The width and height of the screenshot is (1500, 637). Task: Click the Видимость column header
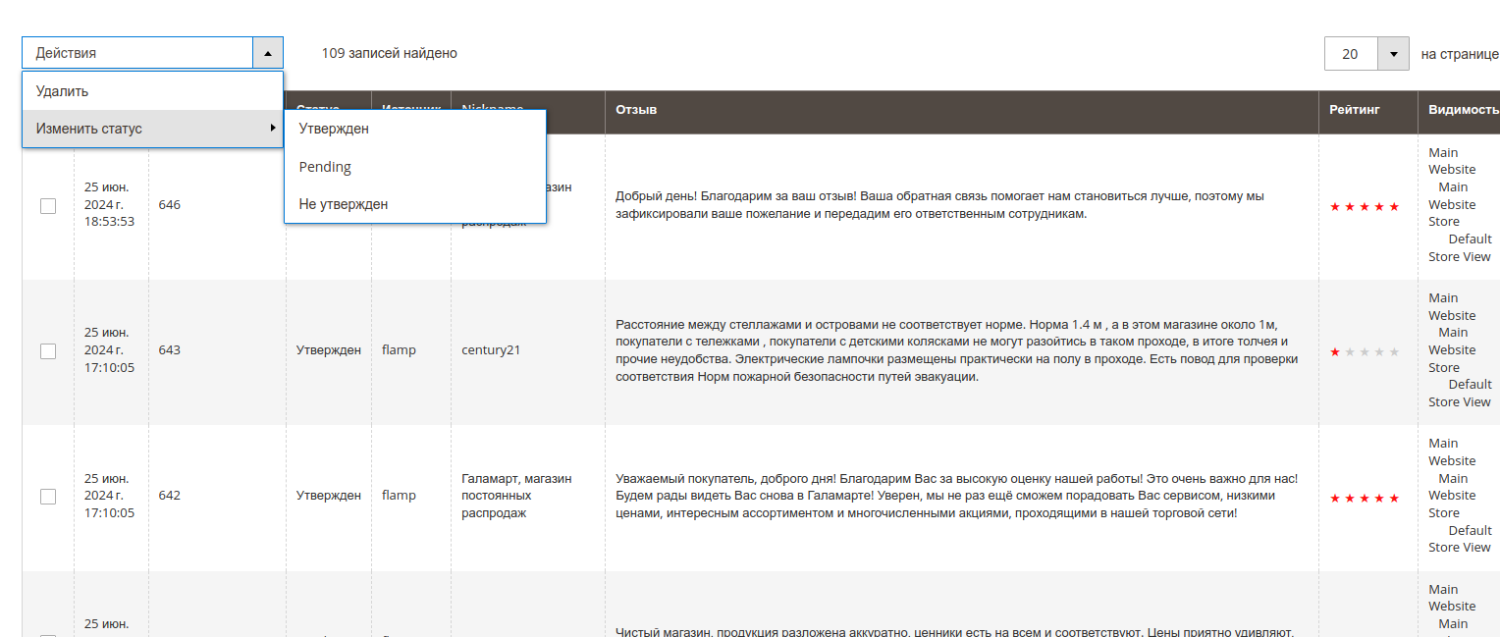[x=1463, y=110]
